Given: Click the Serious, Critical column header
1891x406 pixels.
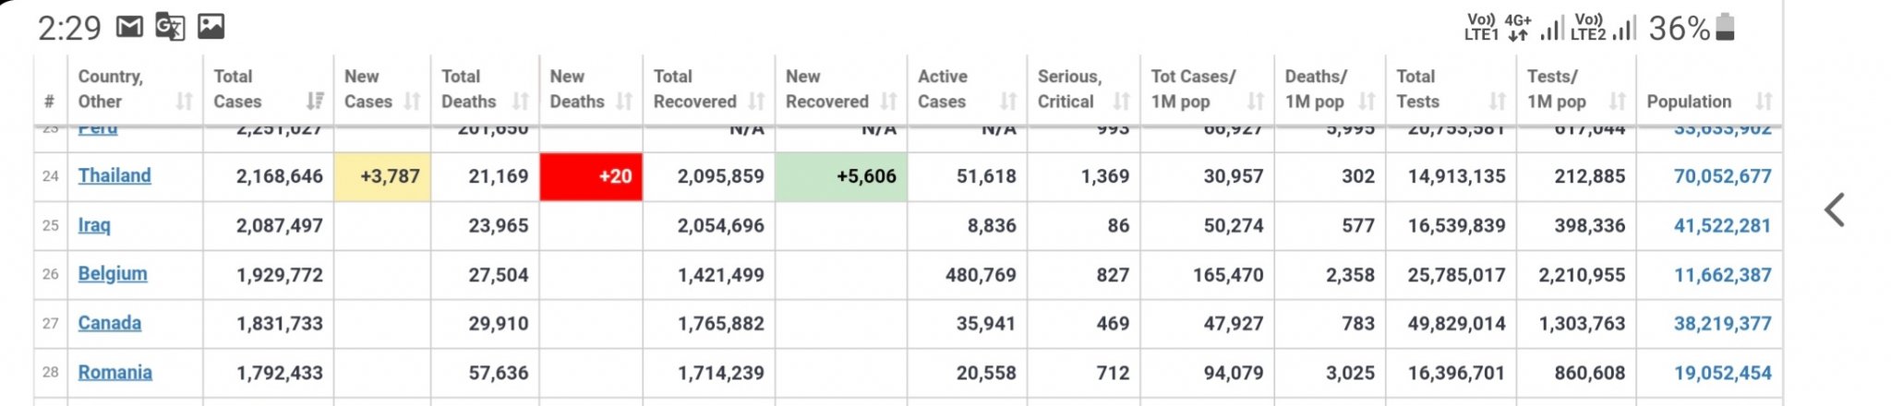Looking at the screenshot, I should tap(1071, 90).
